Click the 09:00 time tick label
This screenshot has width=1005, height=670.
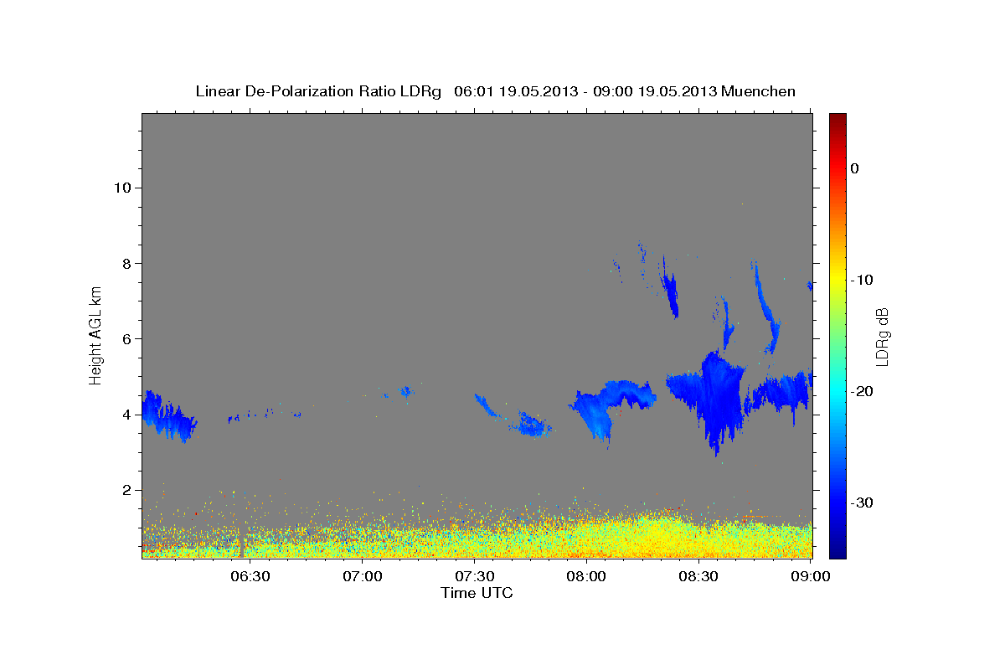810,576
